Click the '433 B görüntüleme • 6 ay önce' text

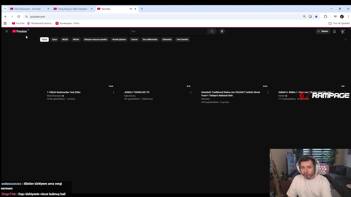[x=215, y=102]
